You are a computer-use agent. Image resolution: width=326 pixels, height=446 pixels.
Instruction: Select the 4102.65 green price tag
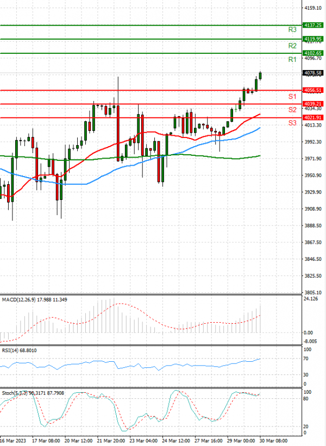pyautogui.click(x=312, y=53)
